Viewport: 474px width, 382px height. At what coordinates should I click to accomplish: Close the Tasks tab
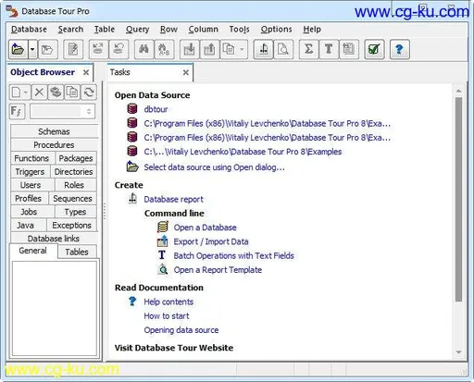[186, 72]
